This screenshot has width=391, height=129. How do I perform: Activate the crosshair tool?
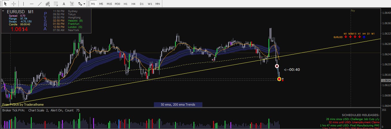click(14, 4)
